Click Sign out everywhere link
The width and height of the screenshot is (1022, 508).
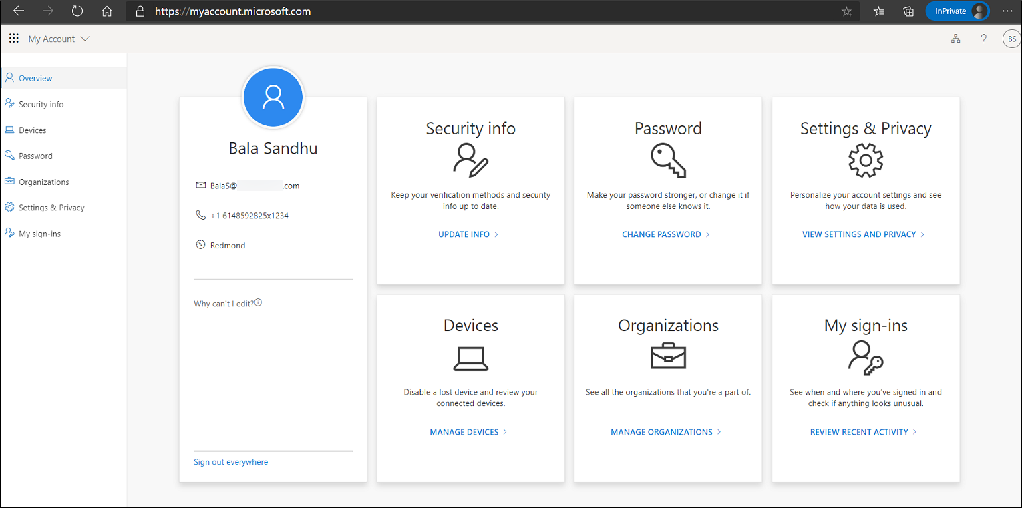(230, 462)
